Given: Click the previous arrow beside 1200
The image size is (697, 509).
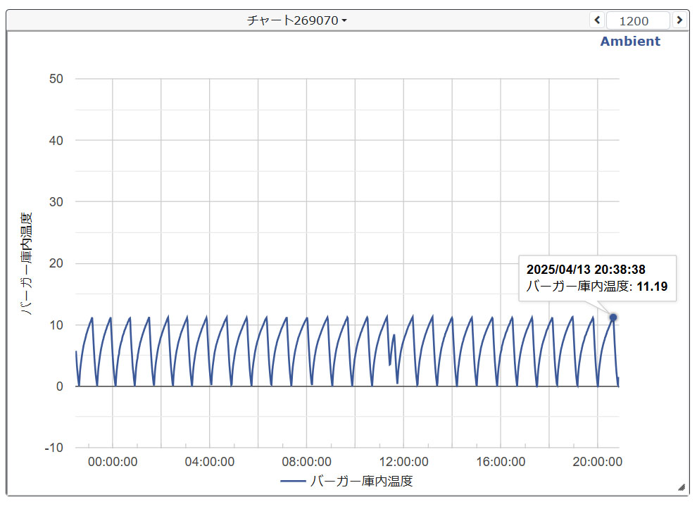Looking at the screenshot, I should pos(597,20).
